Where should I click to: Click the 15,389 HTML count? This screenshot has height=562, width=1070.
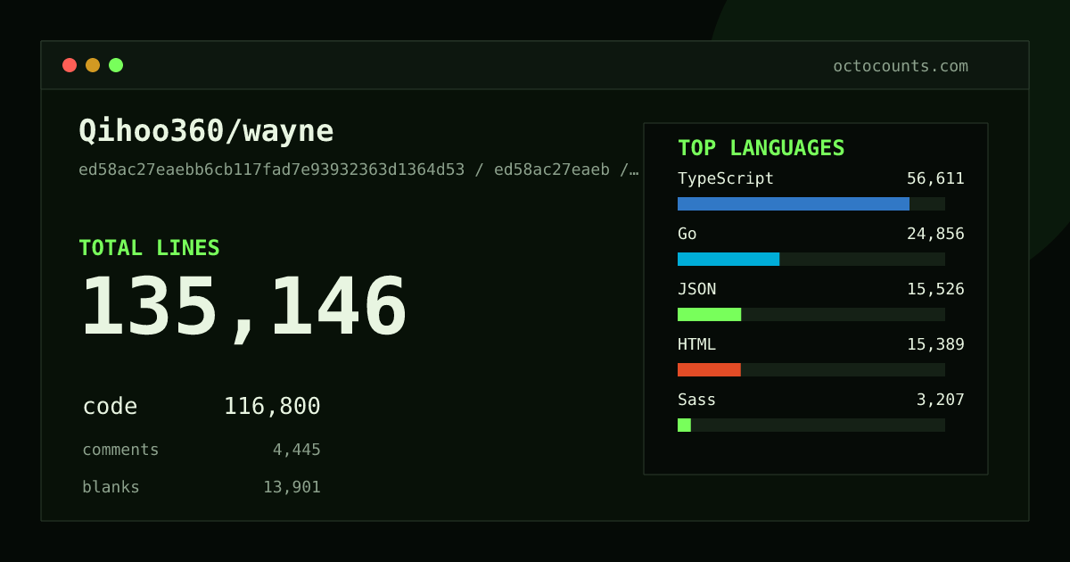(x=935, y=344)
